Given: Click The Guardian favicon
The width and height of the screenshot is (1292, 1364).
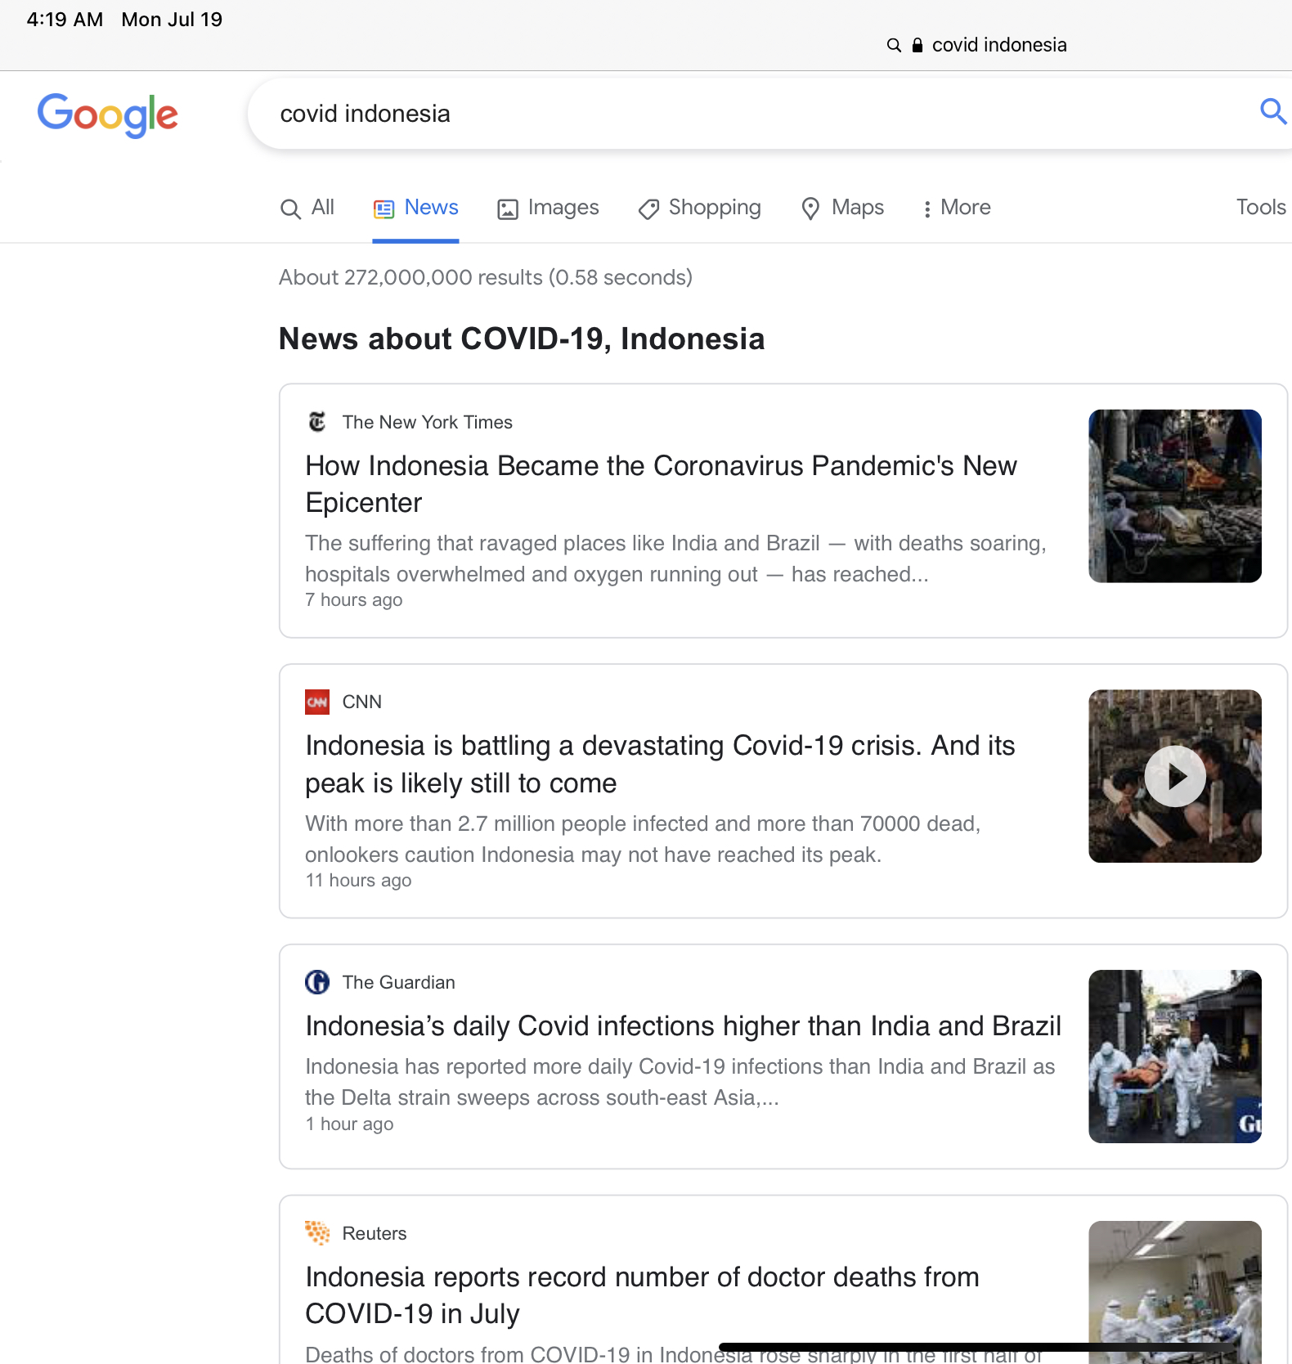Looking at the screenshot, I should 317,981.
